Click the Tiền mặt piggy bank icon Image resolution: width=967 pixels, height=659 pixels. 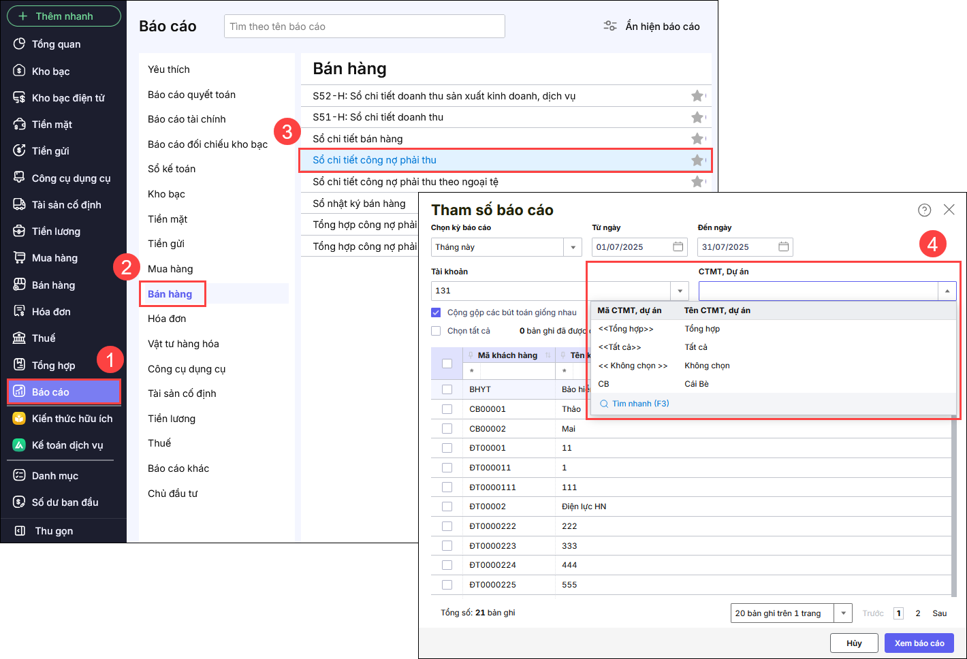click(x=20, y=125)
